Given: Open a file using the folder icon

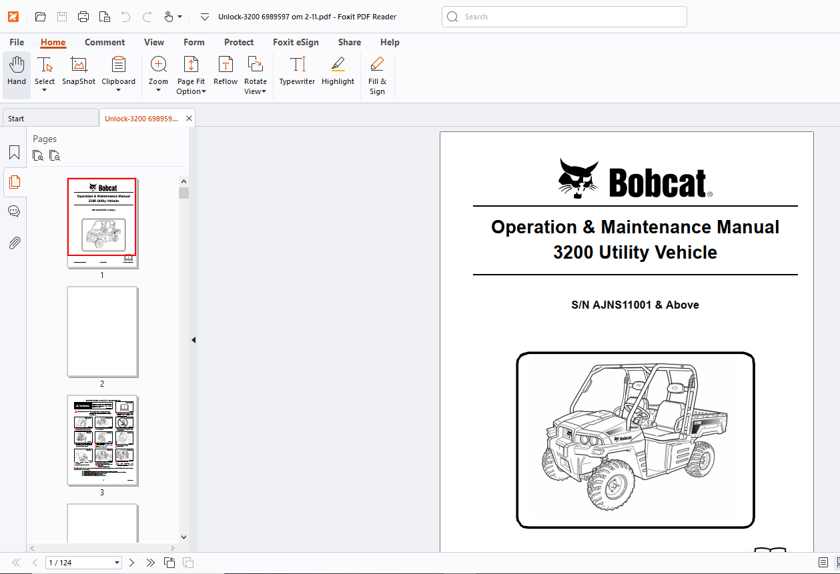Looking at the screenshot, I should pyautogui.click(x=41, y=17).
